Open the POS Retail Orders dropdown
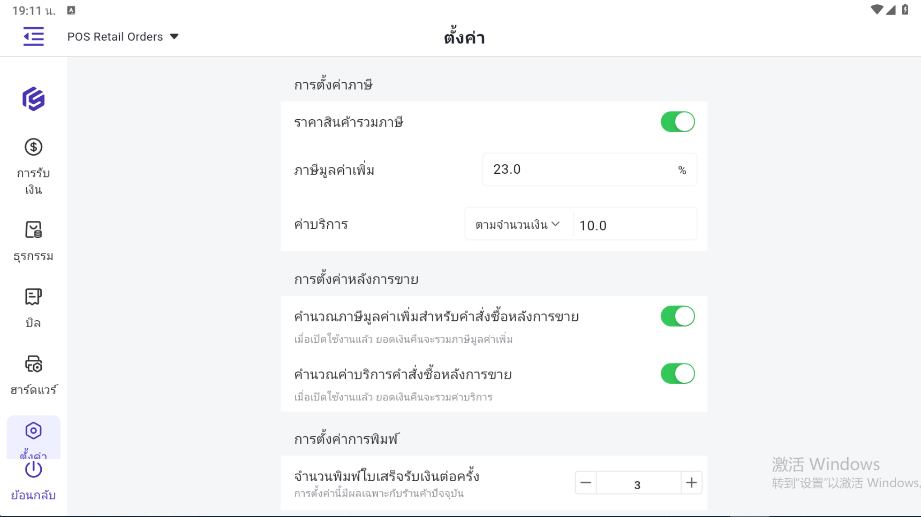Viewport: 921px width, 517px height. pos(123,36)
